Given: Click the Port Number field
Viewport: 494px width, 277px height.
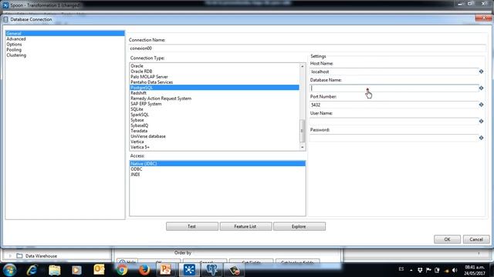Looking at the screenshot, I should (394, 105).
